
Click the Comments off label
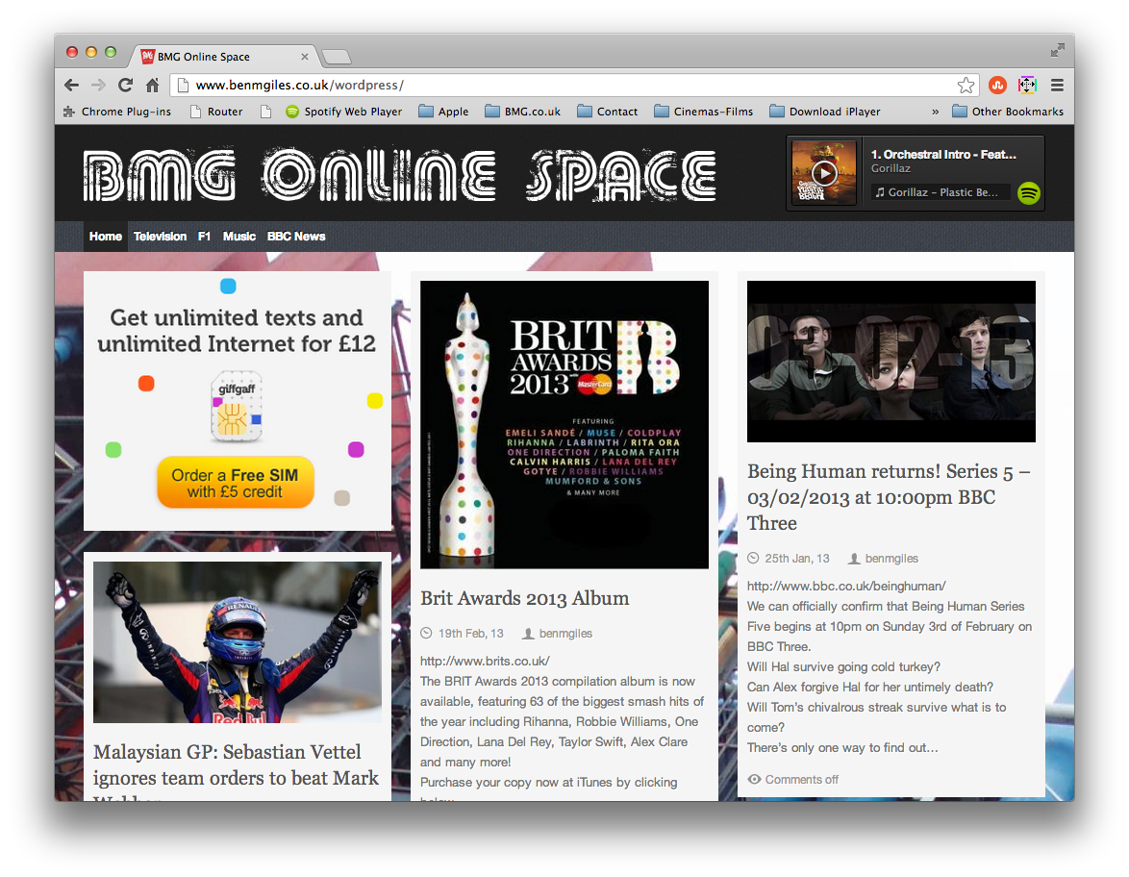pos(801,780)
